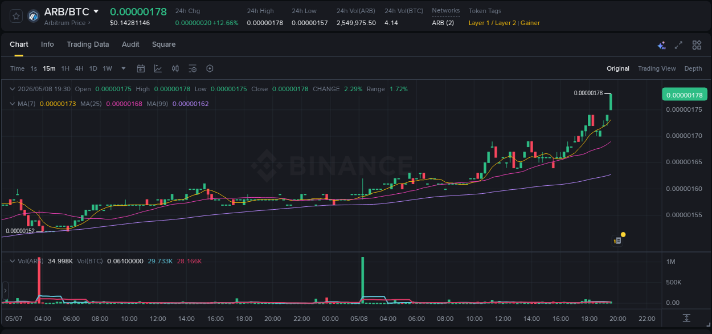The image size is (712, 334).
Task: Click the large 0.00000178 header price
Action: (138, 11)
